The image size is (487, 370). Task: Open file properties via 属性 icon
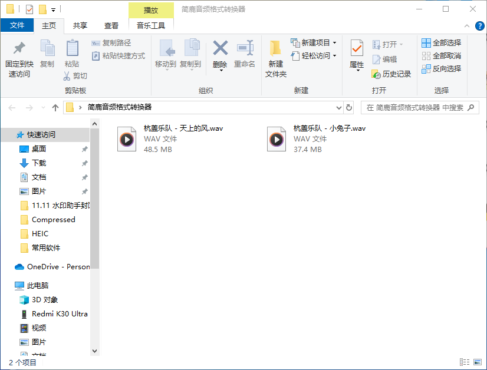click(x=356, y=56)
